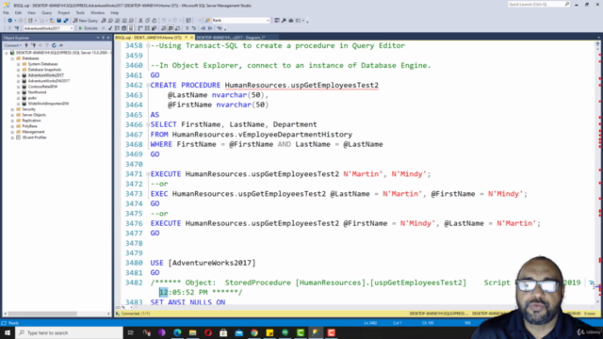Open the Tools menu
603x339 pixels.
point(80,12)
